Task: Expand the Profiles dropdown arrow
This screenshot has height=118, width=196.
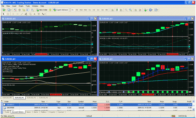Action: click(x=11, y=10)
